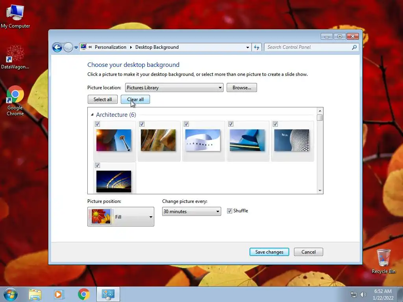Open Windows Explorer from the taskbar
Viewport: 403px width, 302px height.
[35, 294]
